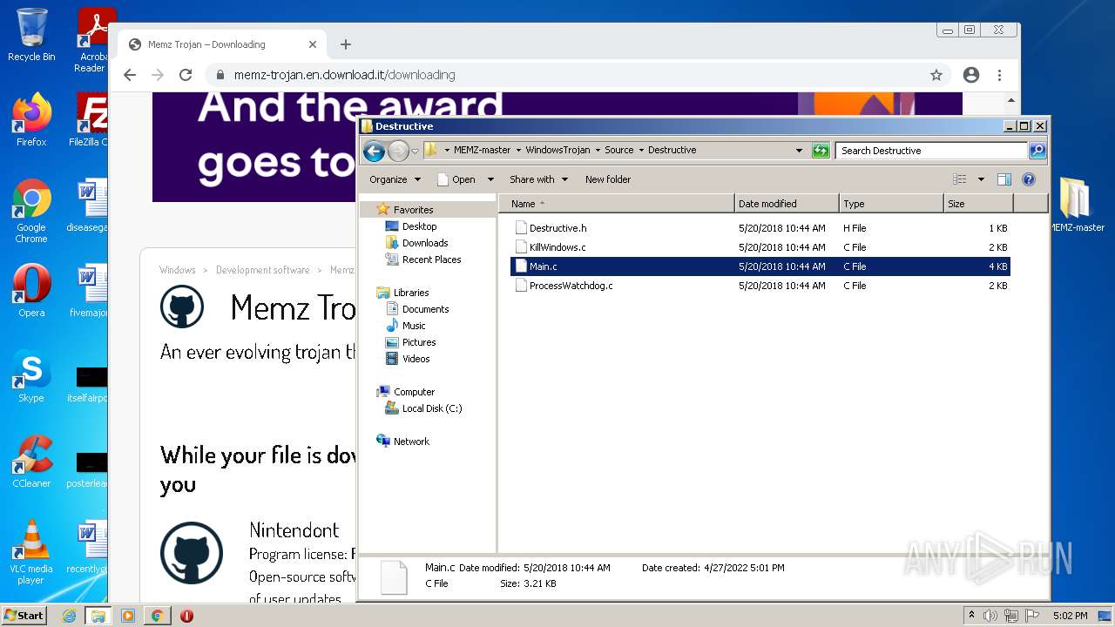
Task: Select Network in navigation pane
Action: point(411,442)
